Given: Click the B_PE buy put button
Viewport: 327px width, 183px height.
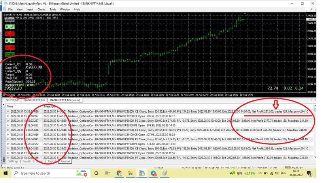Looking at the screenshot, I should (10, 41).
